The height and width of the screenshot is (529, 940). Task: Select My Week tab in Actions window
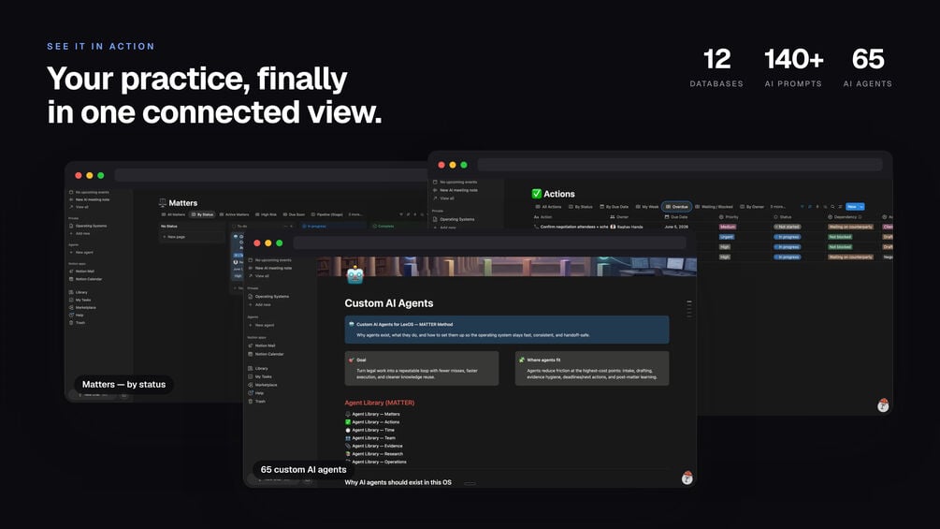[x=647, y=207]
